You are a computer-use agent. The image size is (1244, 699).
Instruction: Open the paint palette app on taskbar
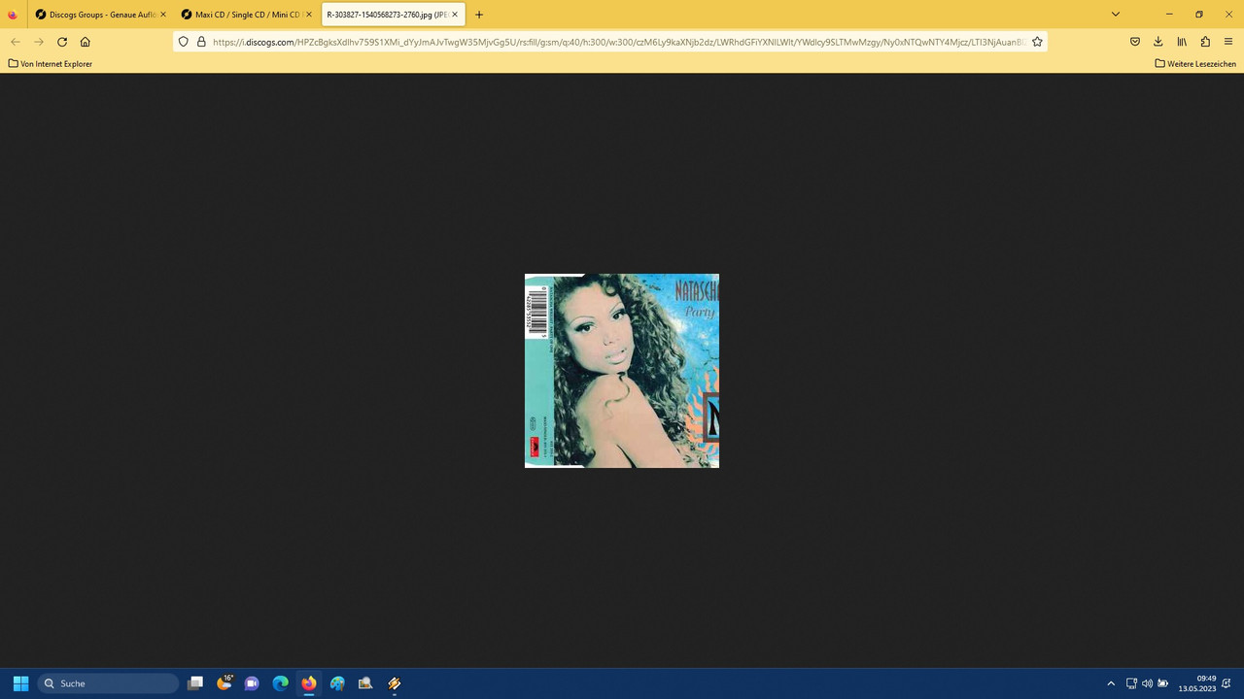(337, 683)
